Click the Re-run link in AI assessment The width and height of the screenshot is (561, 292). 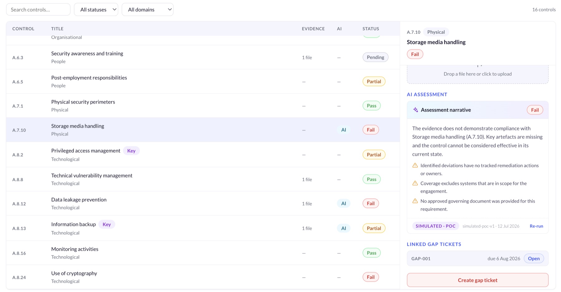pyautogui.click(x=536, y=226)
